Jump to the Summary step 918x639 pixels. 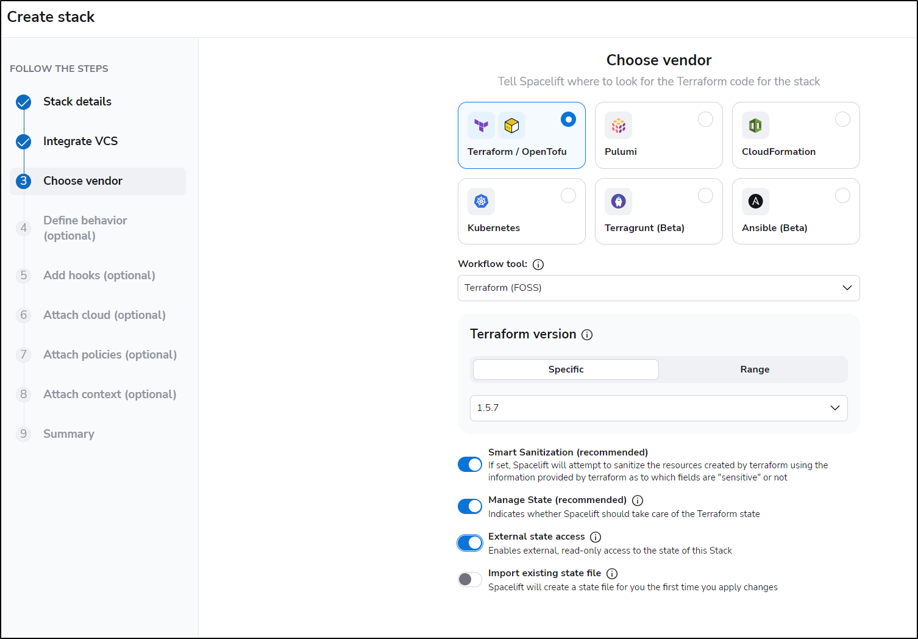(x=69, y=434)
